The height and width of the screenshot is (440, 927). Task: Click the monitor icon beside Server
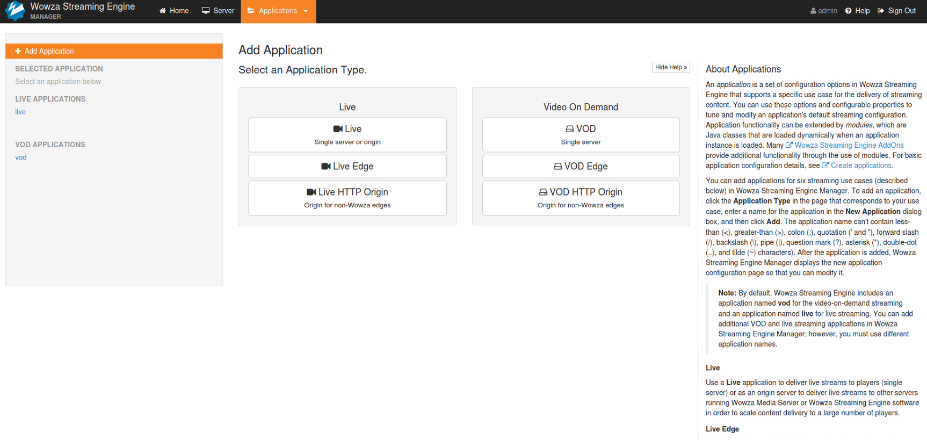coord(206,11)
